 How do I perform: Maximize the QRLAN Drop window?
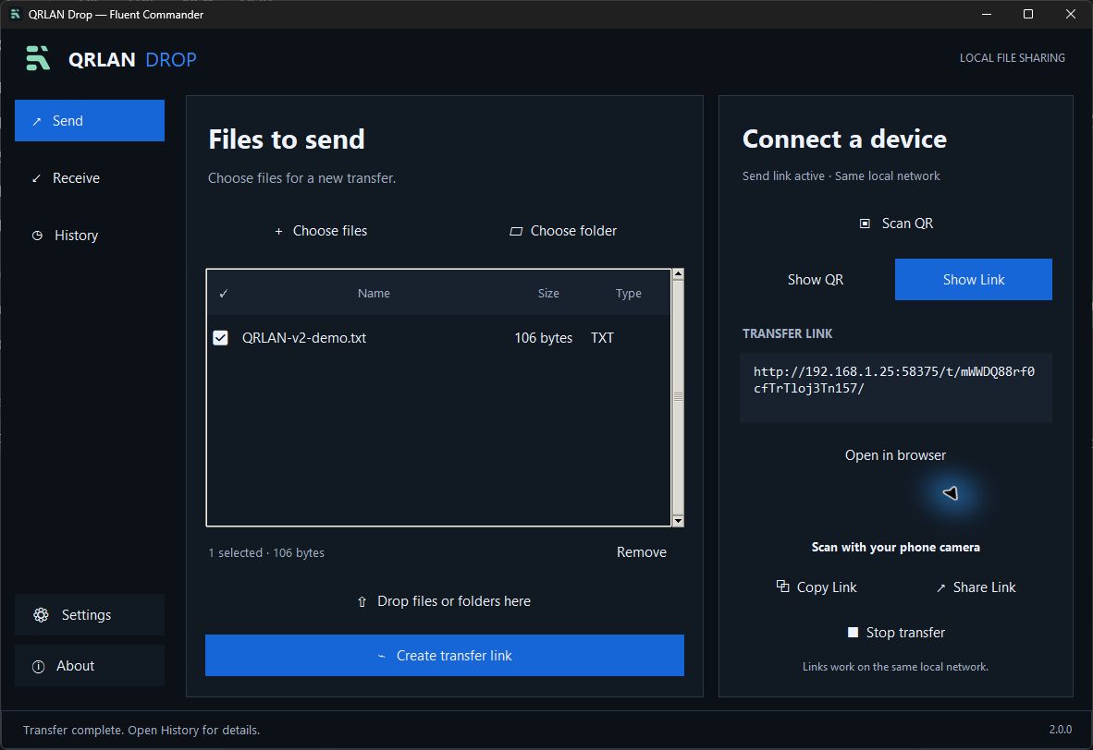(x=1028, y=14)
